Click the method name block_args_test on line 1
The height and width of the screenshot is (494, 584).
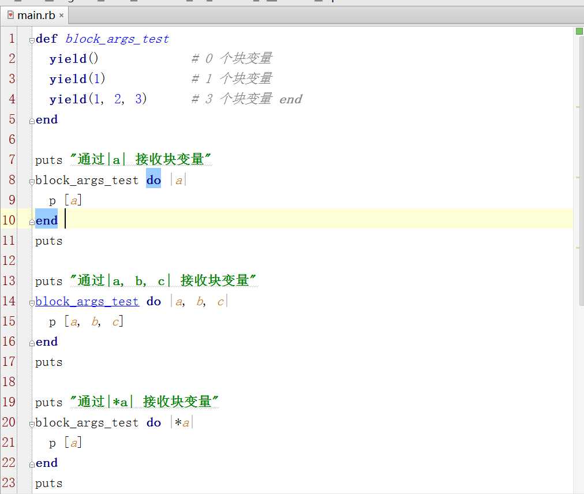tap(117, 39)
